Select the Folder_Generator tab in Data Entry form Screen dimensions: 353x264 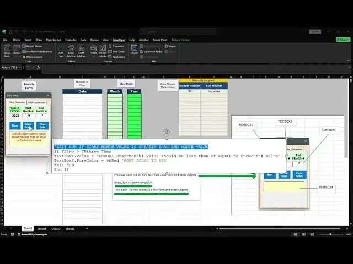coord(36,103)
